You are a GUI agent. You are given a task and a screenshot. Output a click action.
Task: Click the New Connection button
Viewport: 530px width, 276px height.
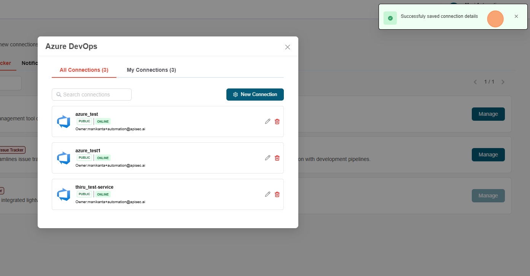(255, 95)
